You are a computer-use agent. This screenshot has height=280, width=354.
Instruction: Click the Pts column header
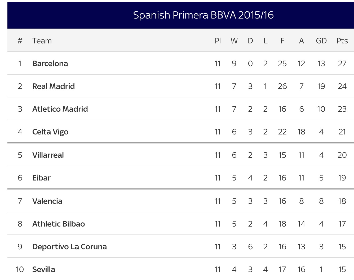[342, 41]
